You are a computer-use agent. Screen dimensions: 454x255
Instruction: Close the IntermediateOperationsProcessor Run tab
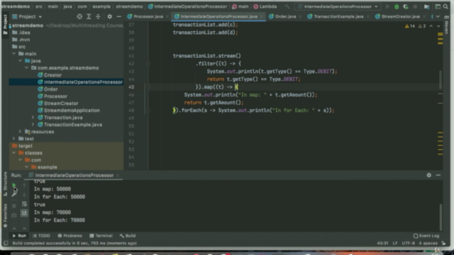(x=118, y=176)
